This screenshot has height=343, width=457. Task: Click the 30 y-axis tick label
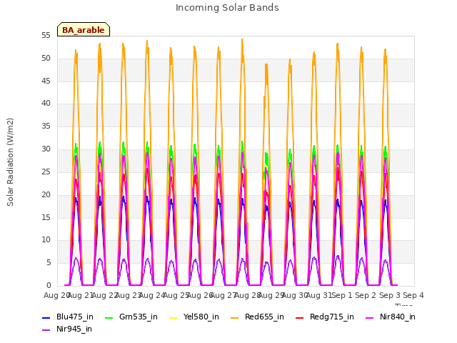coord(46,149)
